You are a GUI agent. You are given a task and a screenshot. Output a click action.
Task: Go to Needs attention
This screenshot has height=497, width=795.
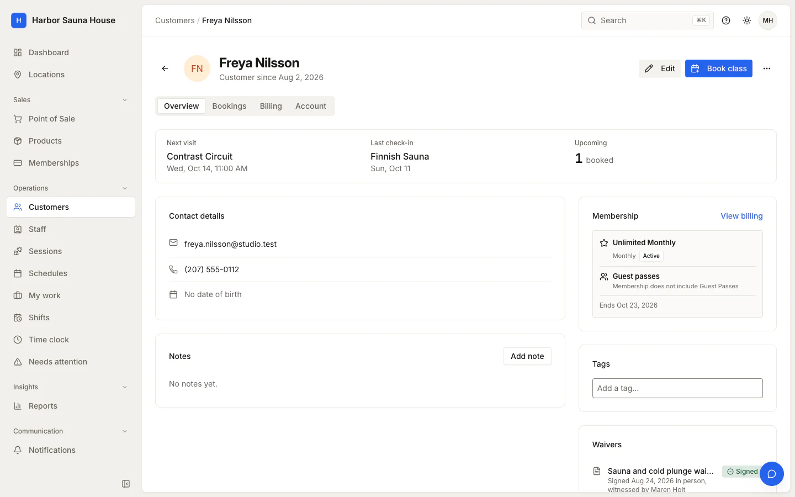pos(71,362)
